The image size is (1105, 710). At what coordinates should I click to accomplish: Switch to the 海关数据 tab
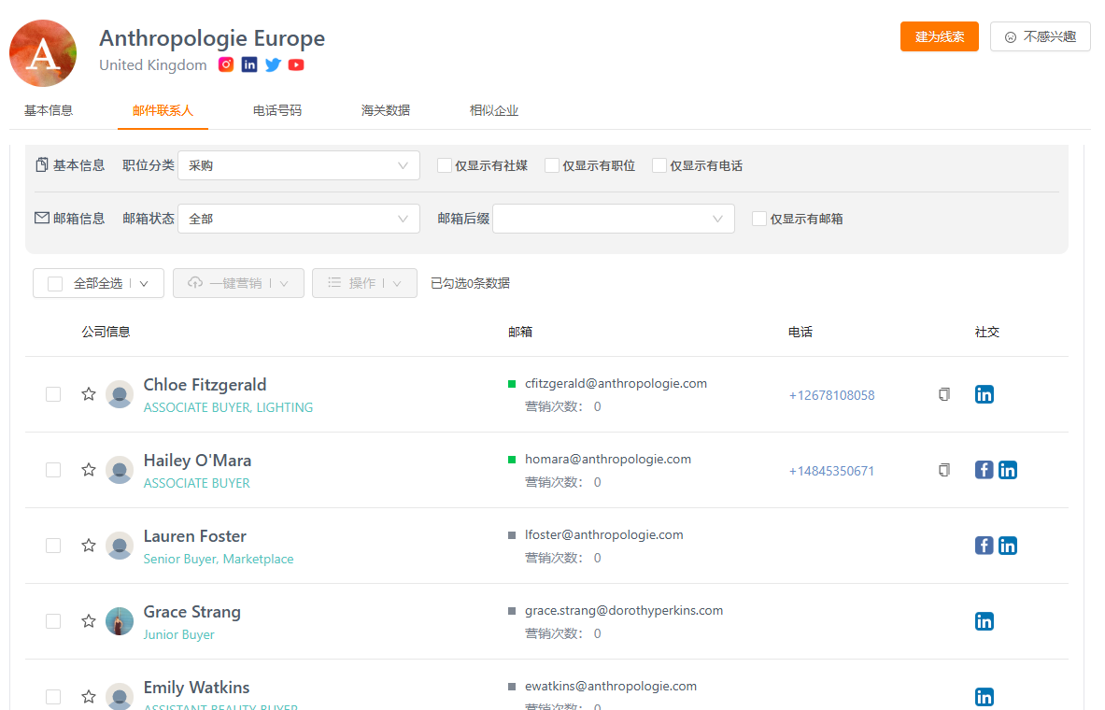(386, 110)
